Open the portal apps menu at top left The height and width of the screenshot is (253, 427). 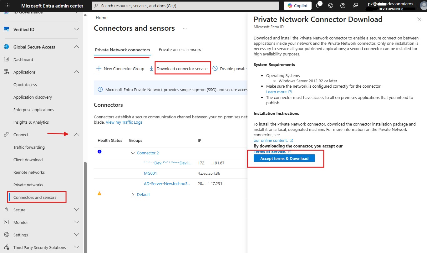7,5
